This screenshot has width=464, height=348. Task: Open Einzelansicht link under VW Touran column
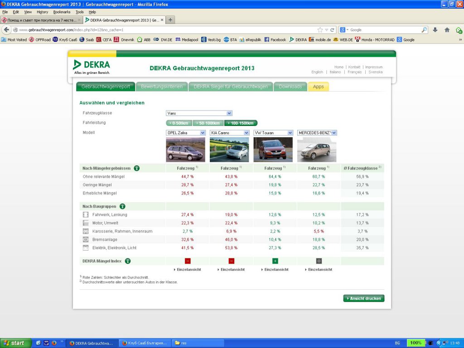point(275,270)
